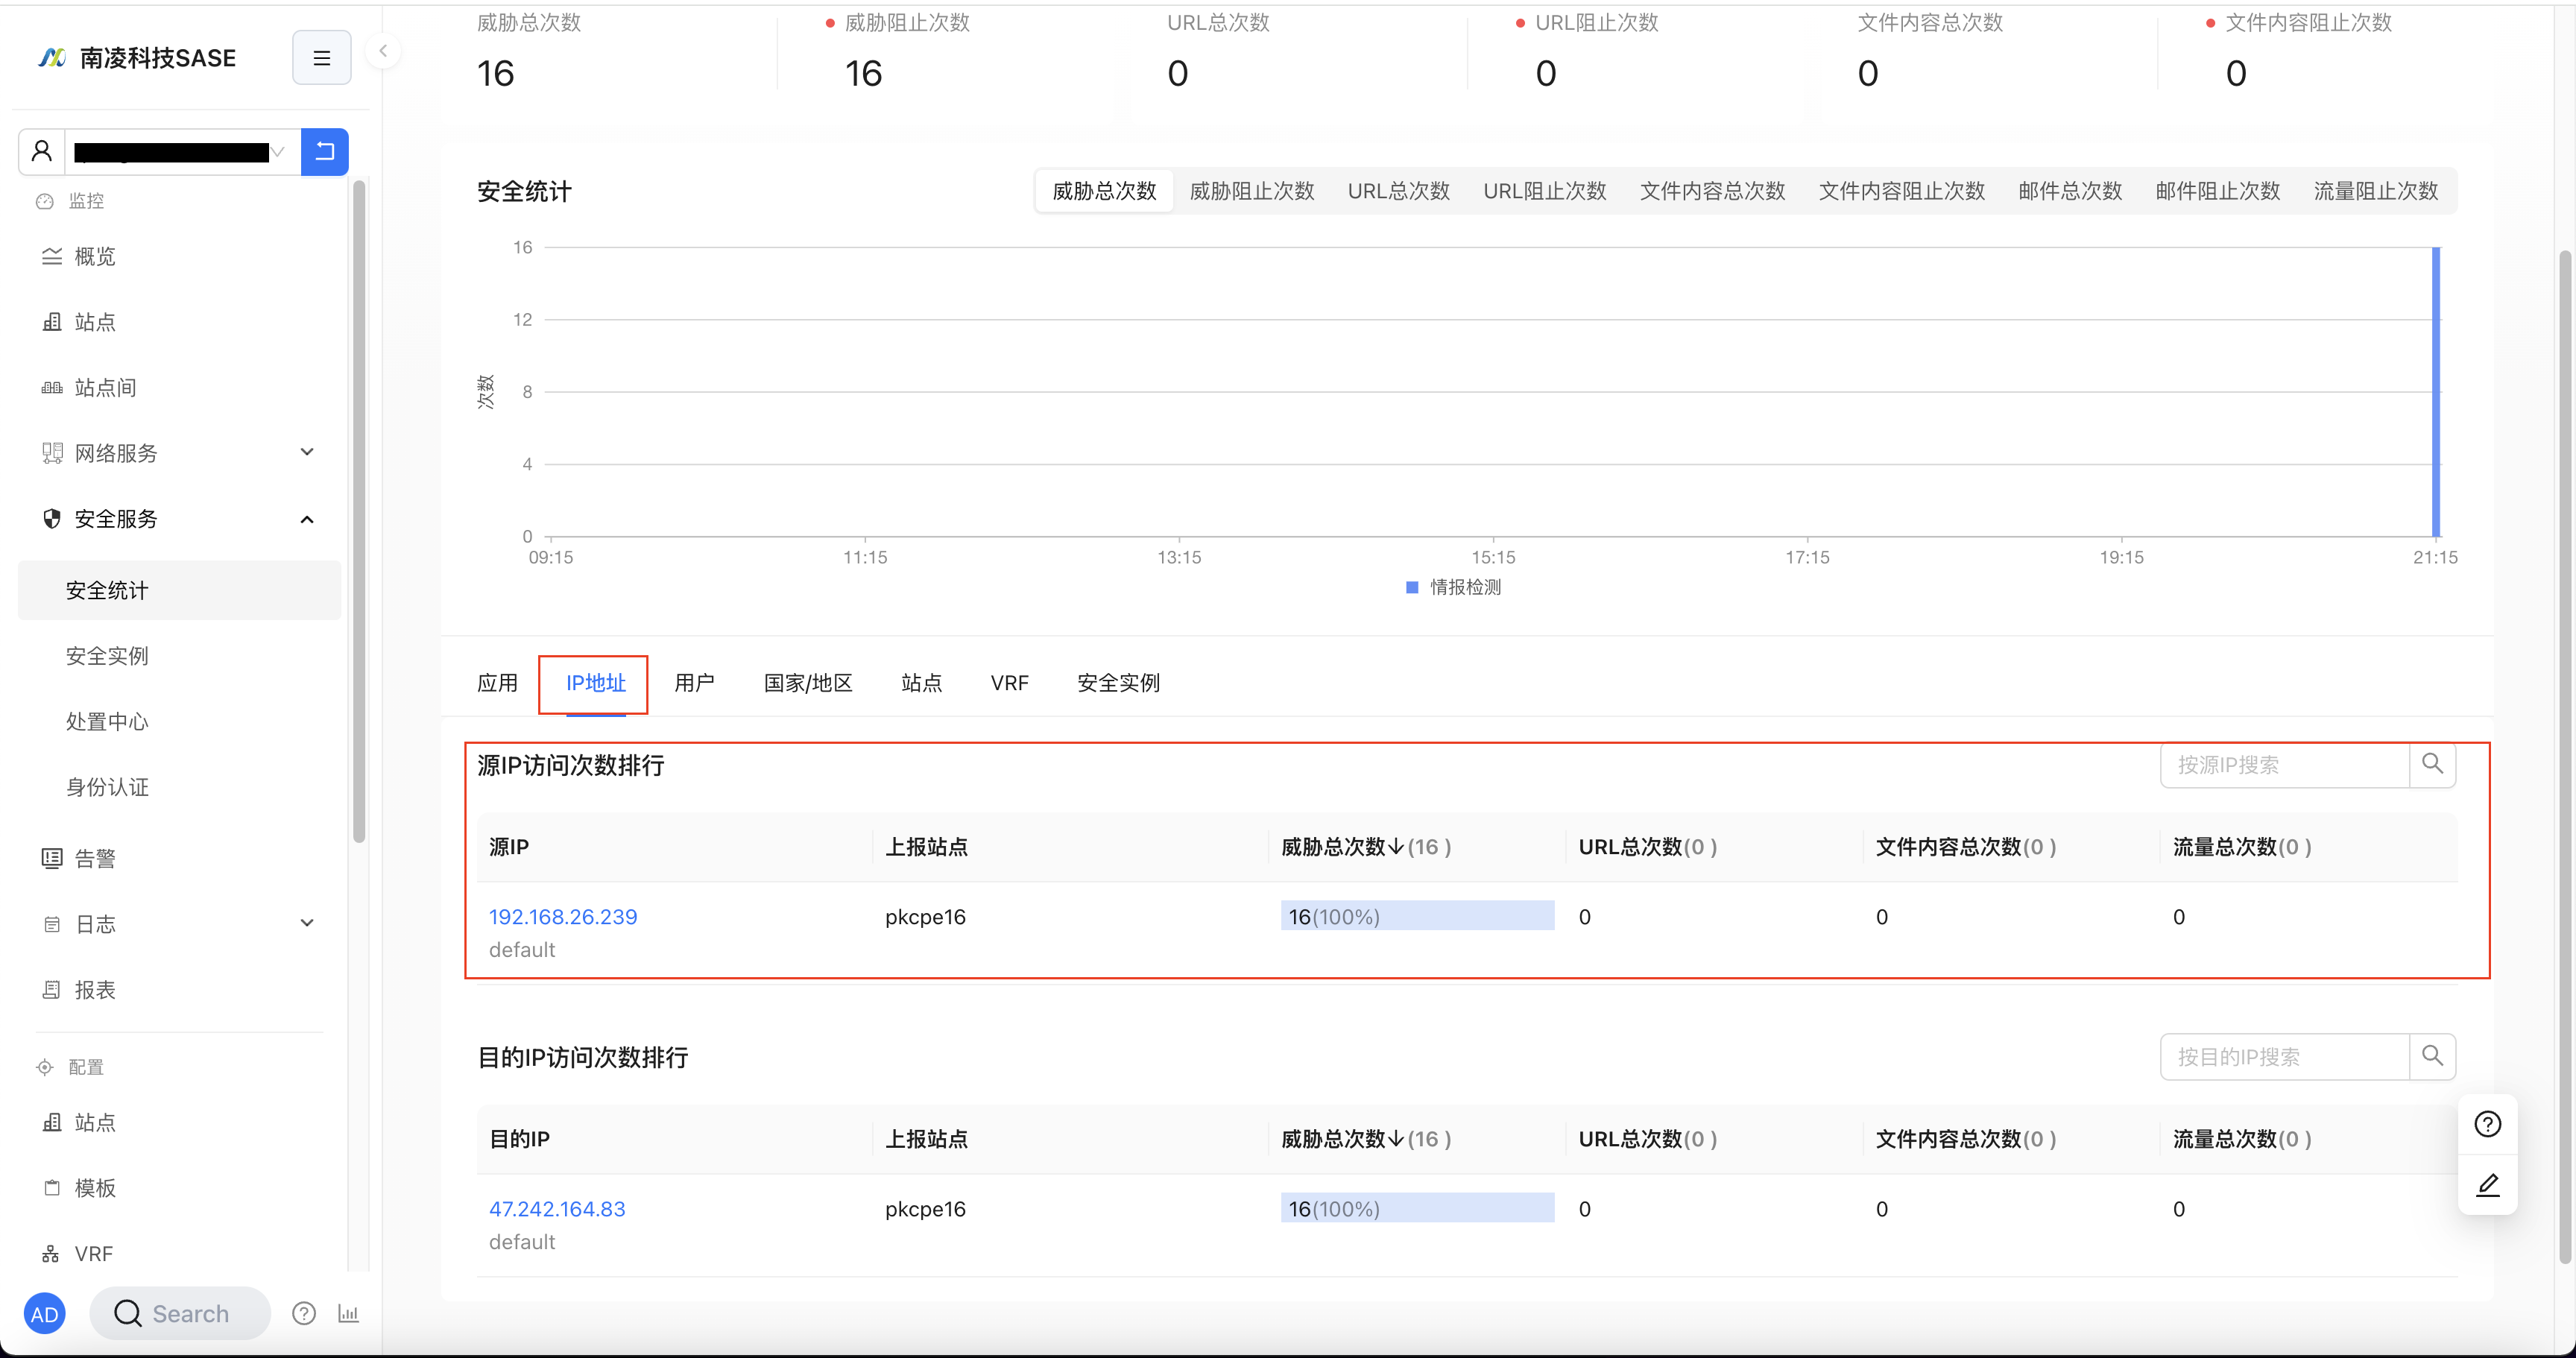Click the destination IP search magnifier icon
This screenshot has height=1358, width=2576.
[2432, 1057]
